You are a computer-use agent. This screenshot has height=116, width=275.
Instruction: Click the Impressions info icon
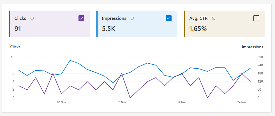132,18
